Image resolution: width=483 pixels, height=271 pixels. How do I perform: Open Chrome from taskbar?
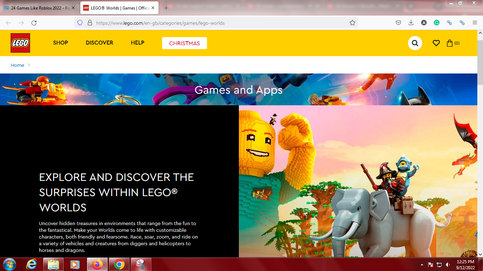tap(119, 264)
